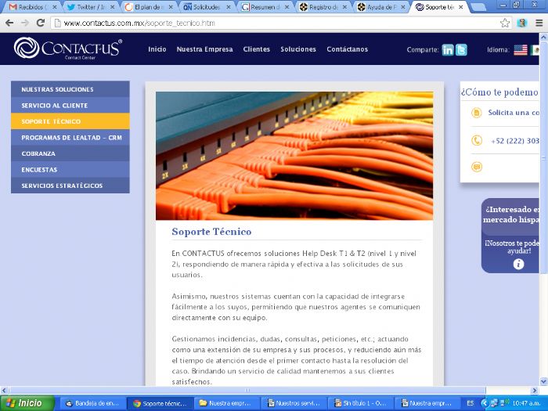
Task: Open the Windows Inicio start button
Action: 27,403
